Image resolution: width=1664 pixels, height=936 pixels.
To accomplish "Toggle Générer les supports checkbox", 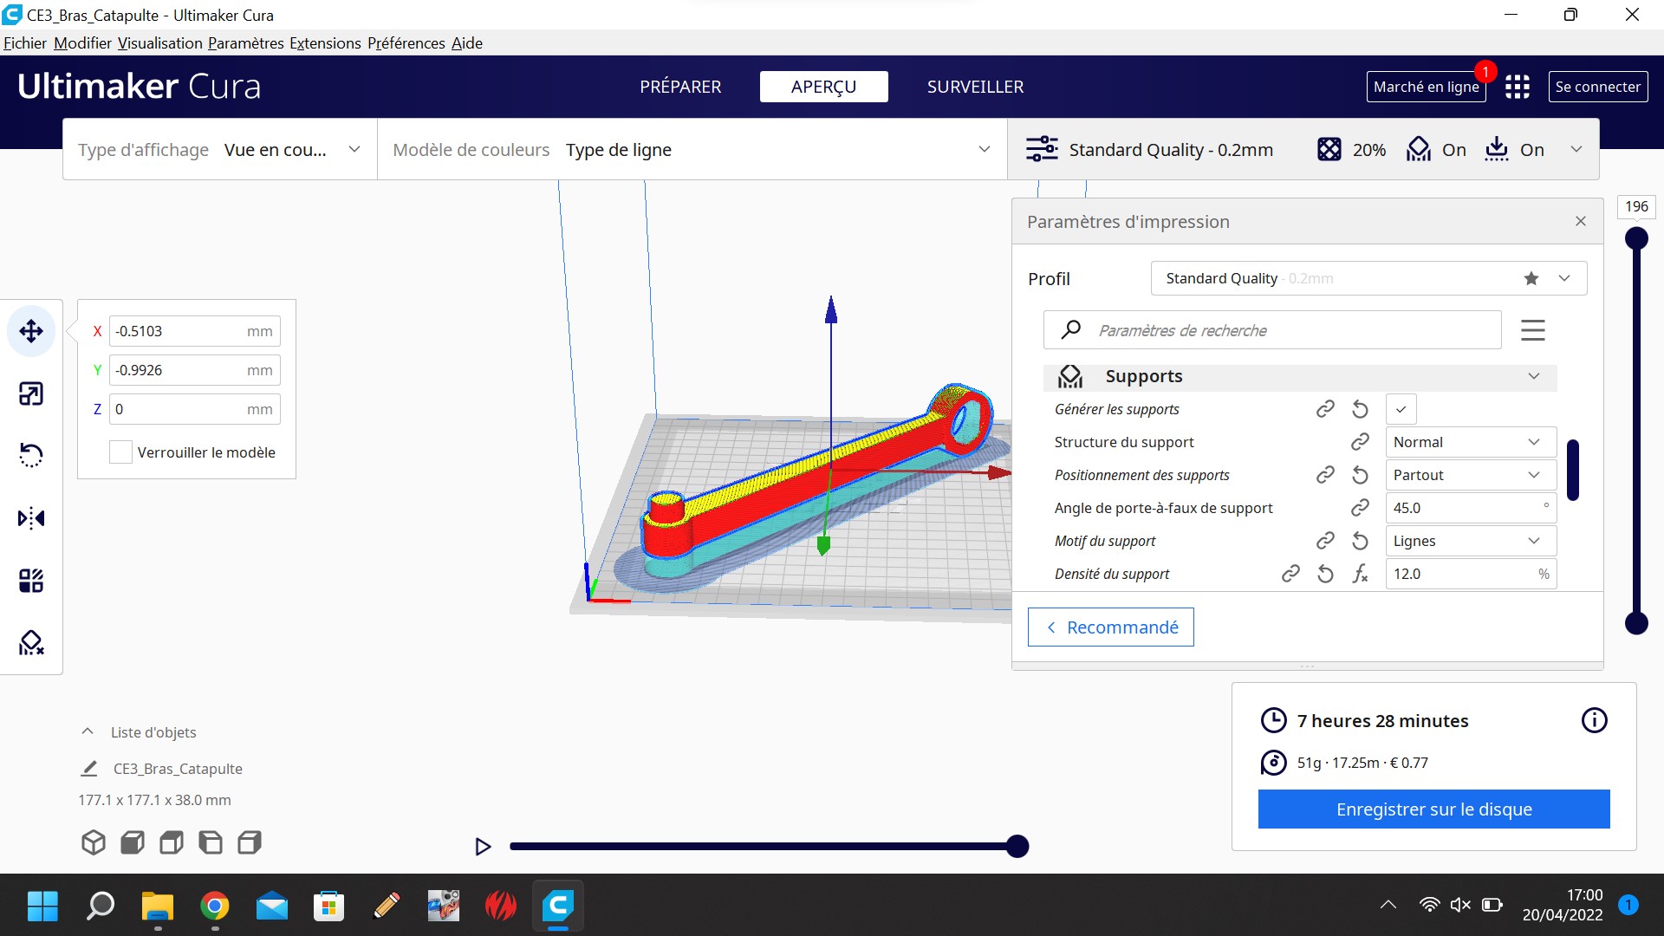I will (x=1401, y=409).
